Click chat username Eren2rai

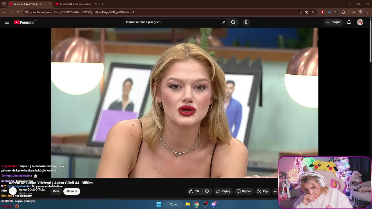7,196
